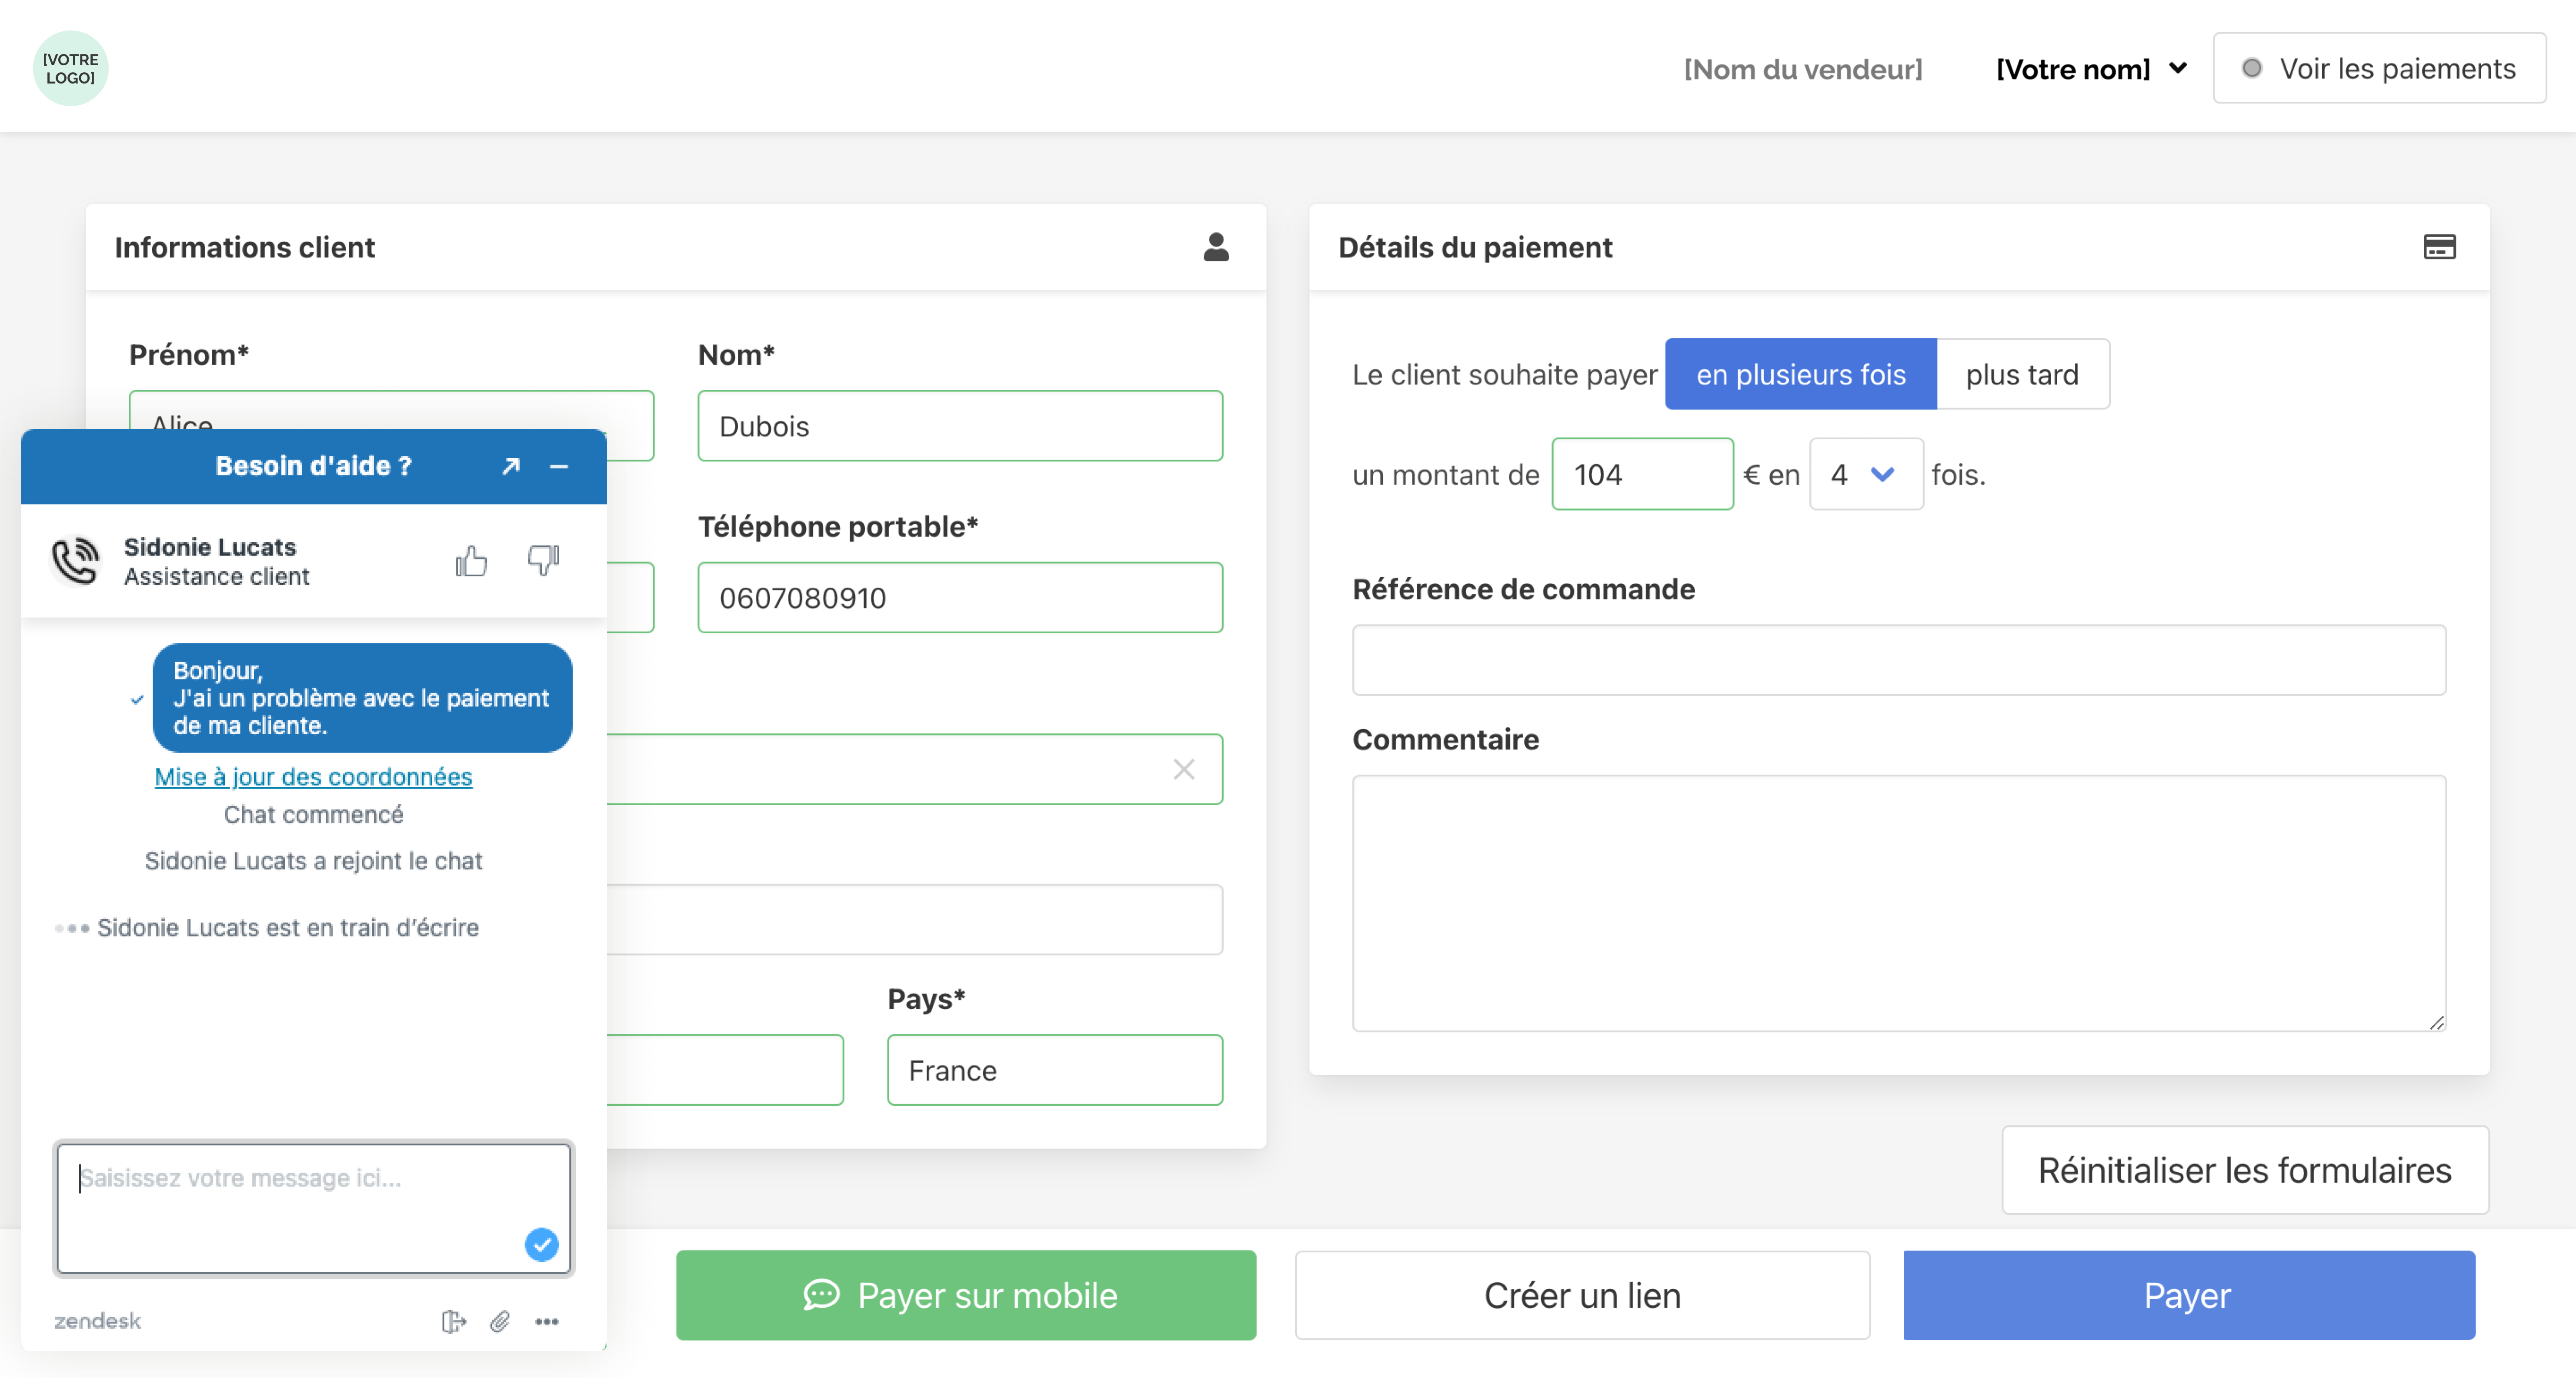Click the zendesk logo
This screenshot has height=1378, width=2576.
97,1321
